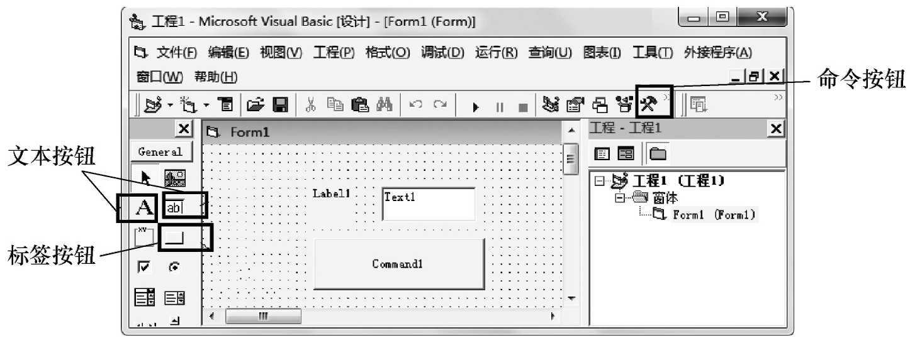Show the Toolbox via hammer-and-wrench icon
Image resolution: width=910 pixels, height=338 pixels.
649,104
